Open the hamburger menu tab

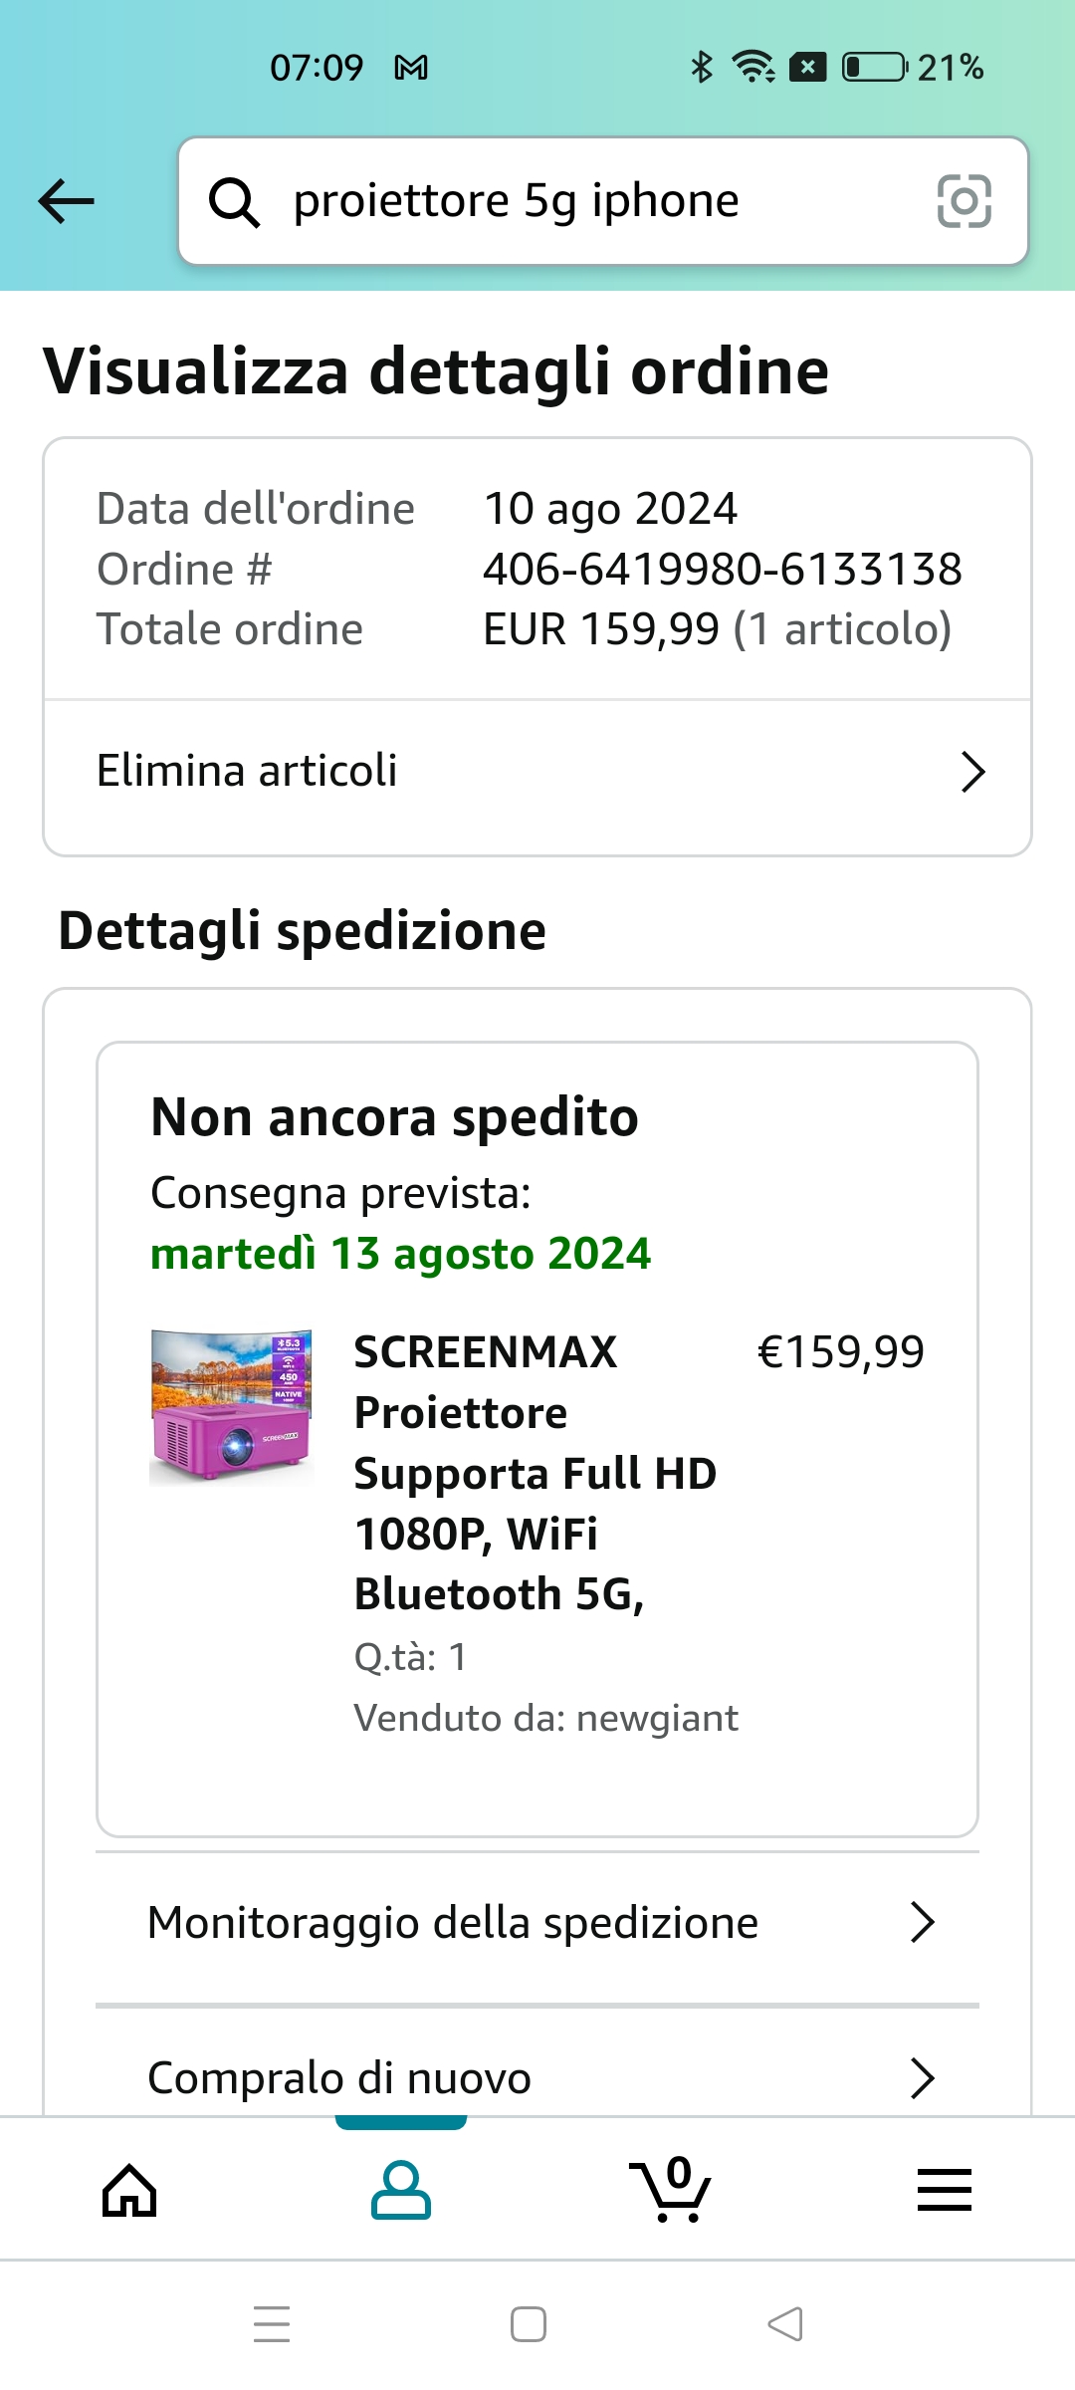click(944, 2191)
